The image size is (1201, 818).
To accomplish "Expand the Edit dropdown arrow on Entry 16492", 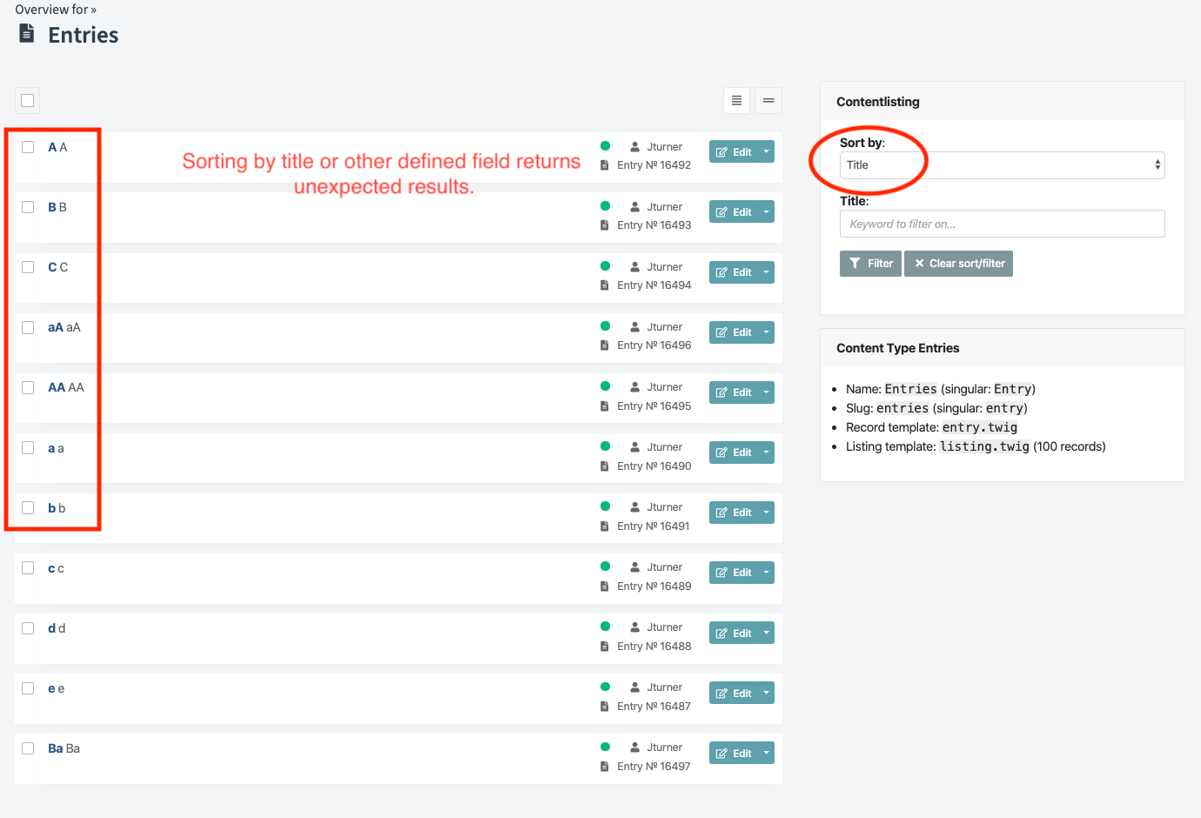I will [765, 151].
